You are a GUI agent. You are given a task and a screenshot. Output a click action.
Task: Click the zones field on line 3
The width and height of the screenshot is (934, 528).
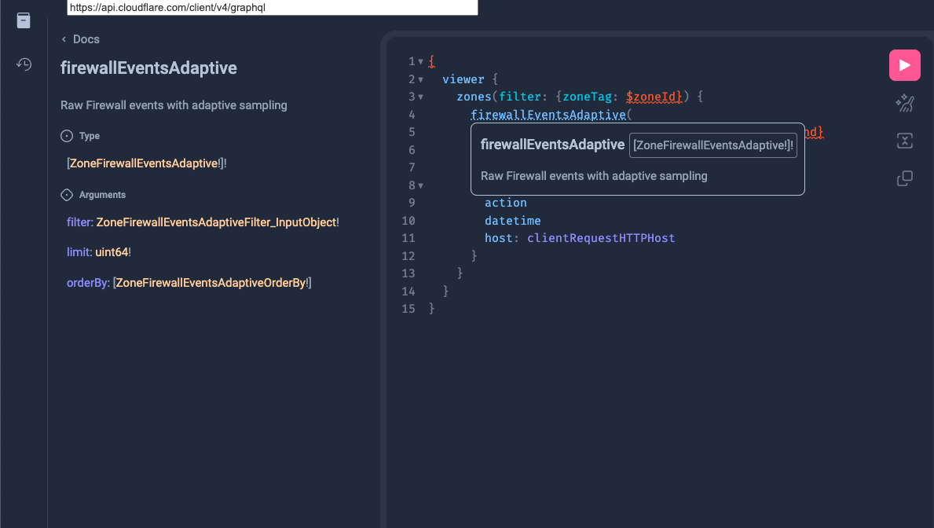474,97
